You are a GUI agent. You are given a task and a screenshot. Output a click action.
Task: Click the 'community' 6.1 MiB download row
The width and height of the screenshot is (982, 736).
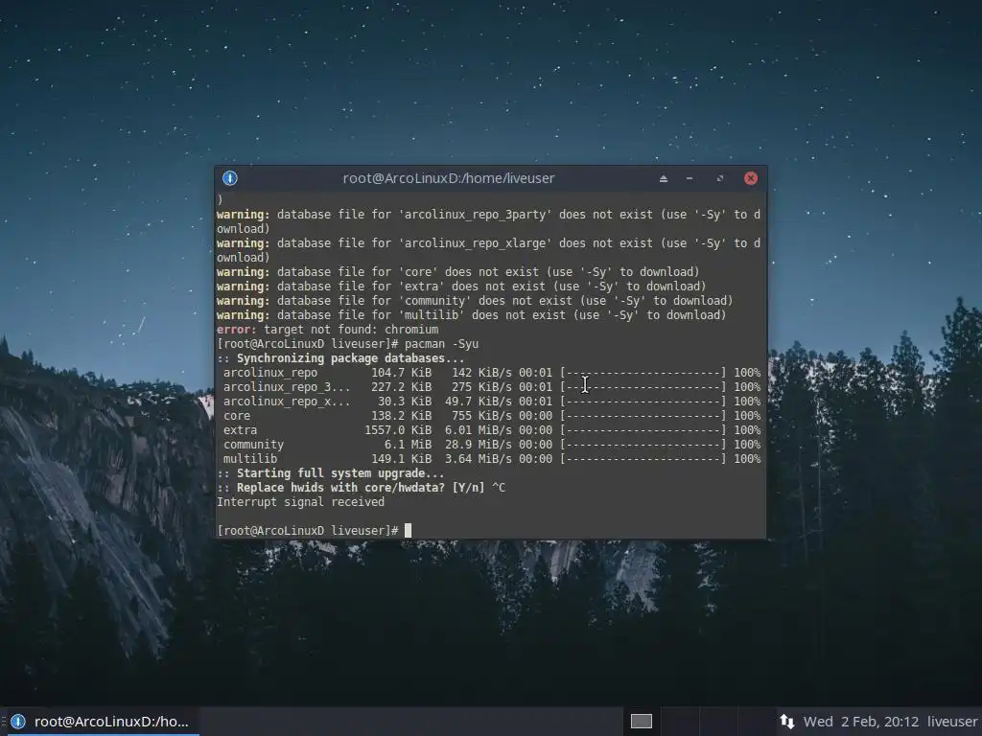coord(492,445)
